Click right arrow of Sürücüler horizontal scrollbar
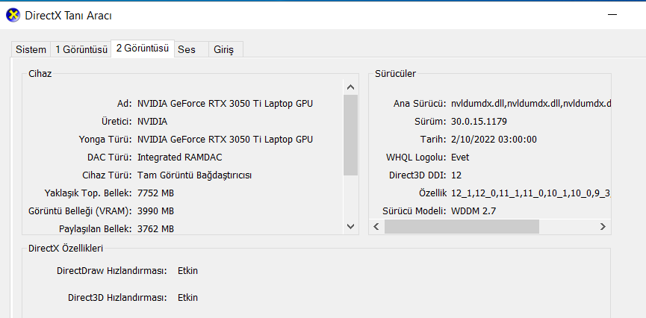The image size is (646, 318). coord(603,225)
